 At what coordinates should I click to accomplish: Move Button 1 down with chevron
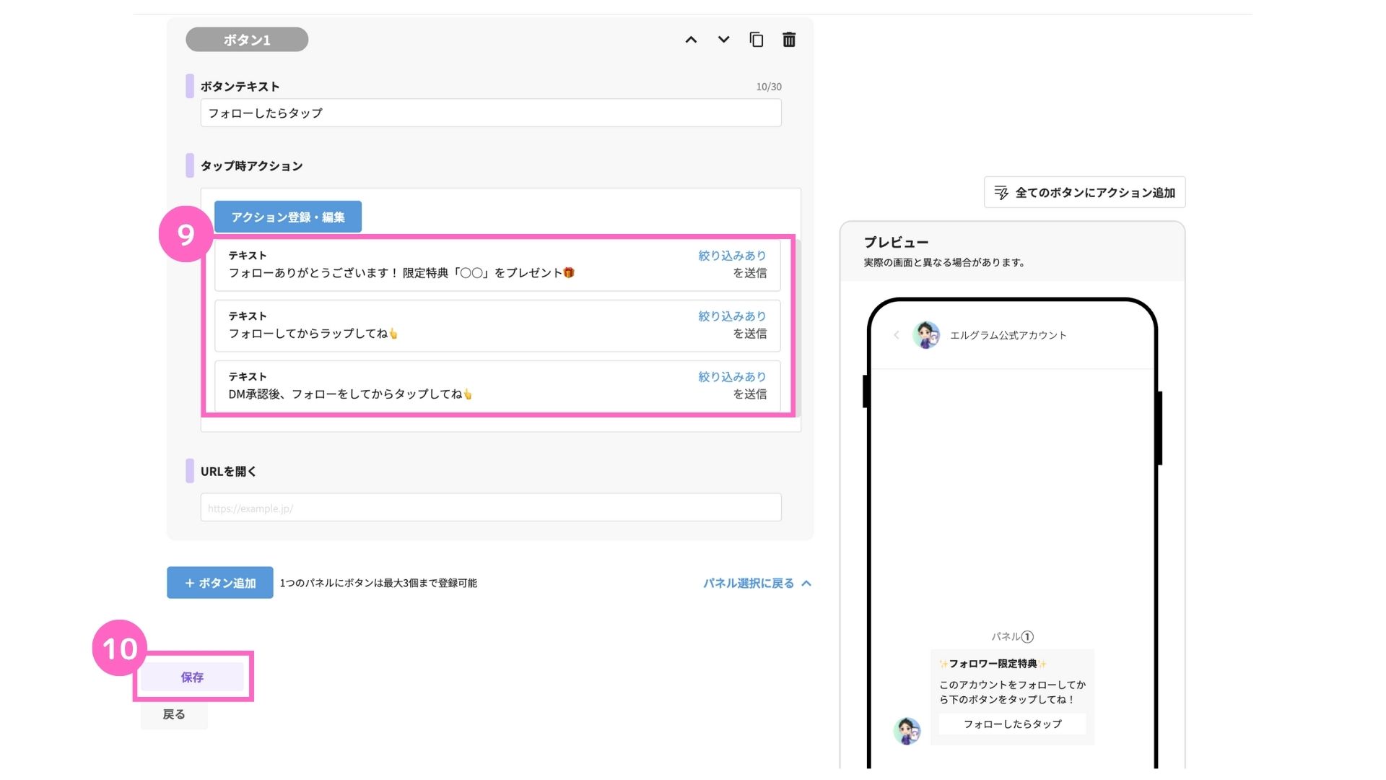pyautogui.click(x=723, y=40)
